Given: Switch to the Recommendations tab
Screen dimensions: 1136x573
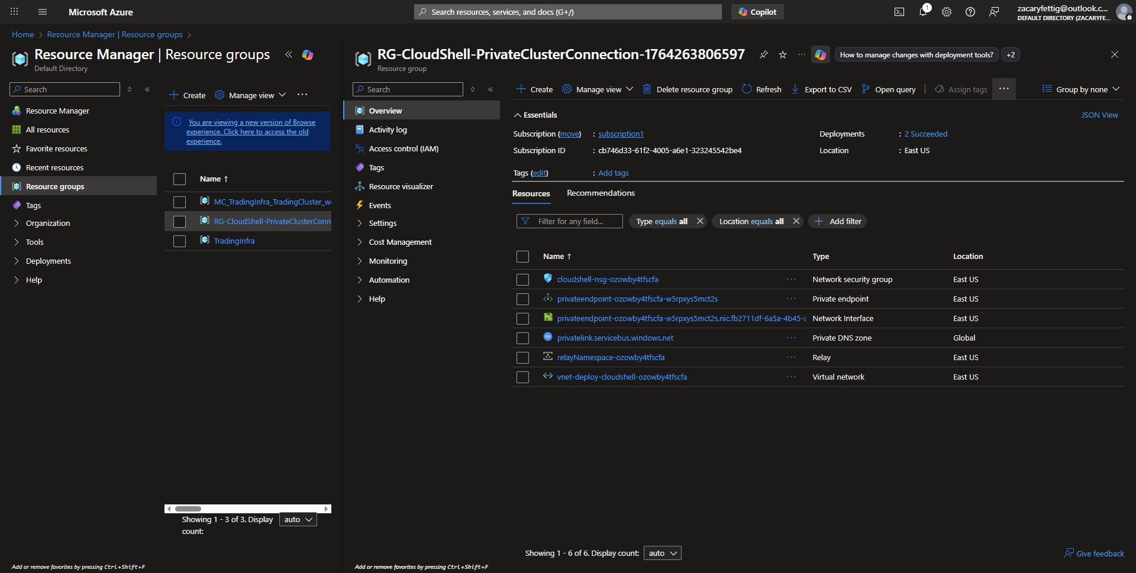Looking at the screenshot, I should [600, 193].
